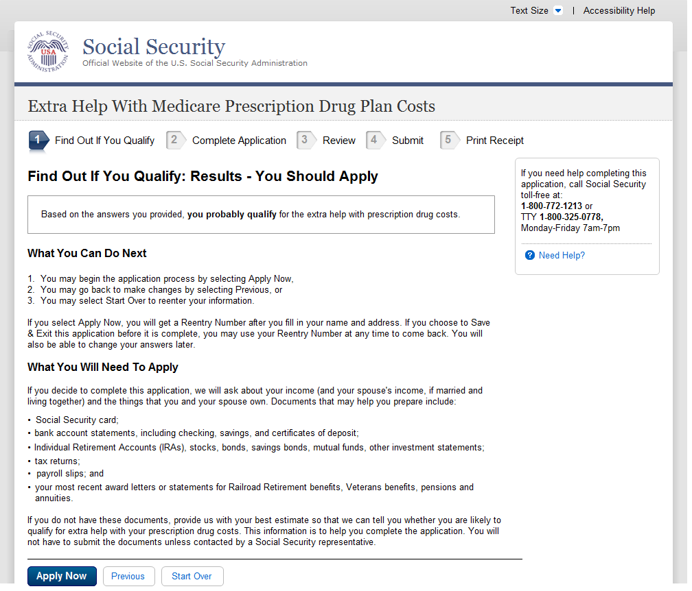Click the blue question mark help icon
The image size is (692, 591).
(530, 256)
